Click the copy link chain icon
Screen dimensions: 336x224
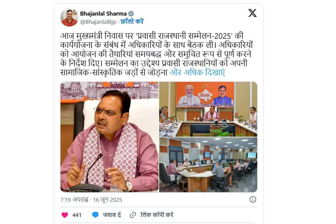pyautogui.click(x=133, y=215)
